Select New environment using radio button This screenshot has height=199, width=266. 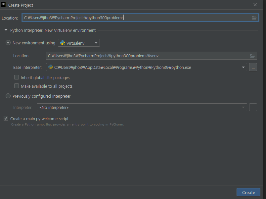8,43
